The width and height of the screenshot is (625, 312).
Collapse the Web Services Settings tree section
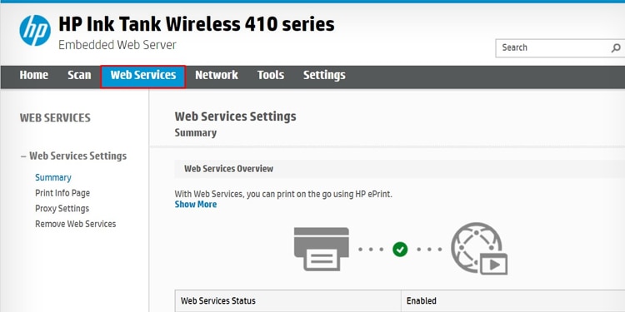point(23,156)
